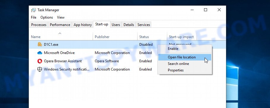Choose Open file location in context menu
The image size is (270, 108).
pyautogui.click(x=185, y=57)
